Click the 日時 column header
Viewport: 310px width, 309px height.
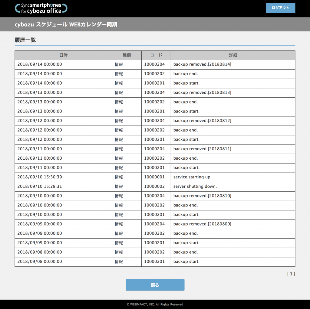pyautogui.click(x=63, y=55)
